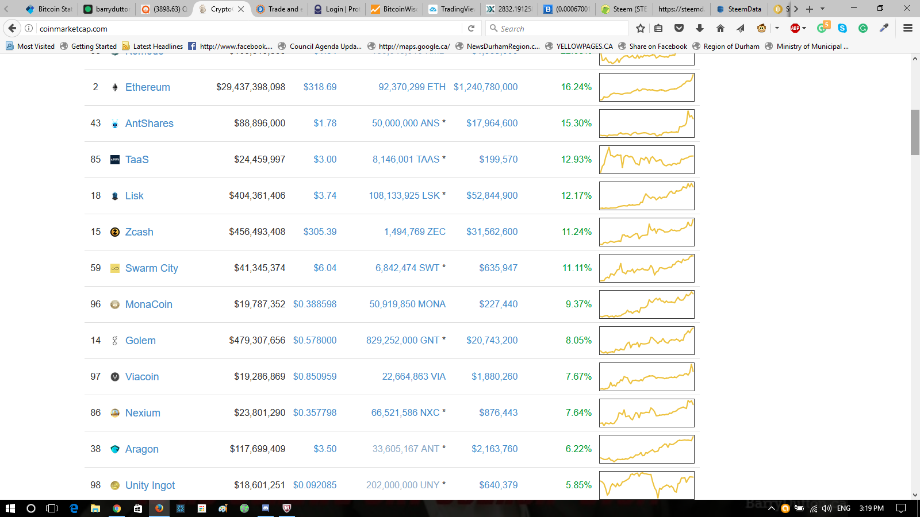Image resolution: width=920 pixels, height=517 pixels.
Task: Expand the list all tabs dropdown arrow
Action: pyautogui.click(x=822, y=9)
